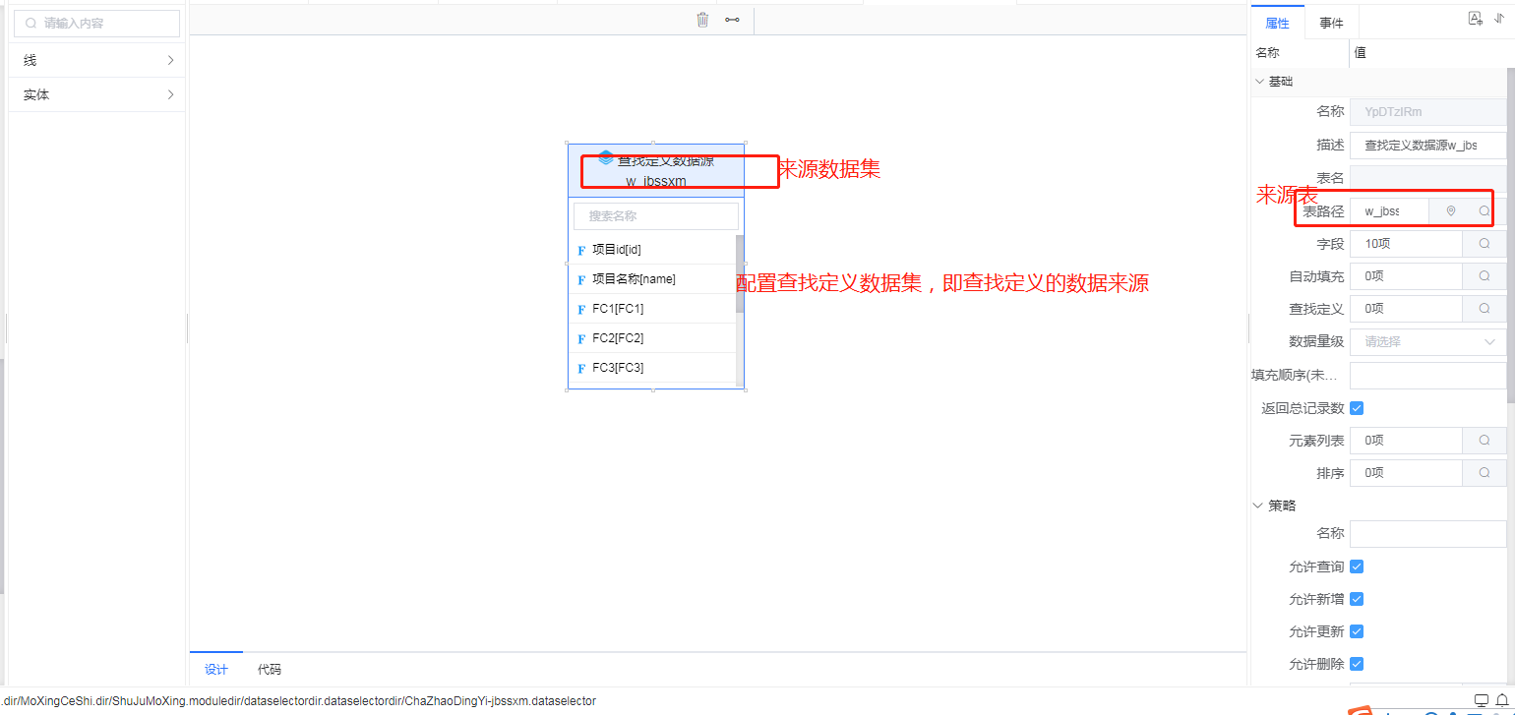The image size is (1515, 715).
Task: Open search icon beside 自动填充 field
Action: pyautogui.click(x=1485, y=276)
